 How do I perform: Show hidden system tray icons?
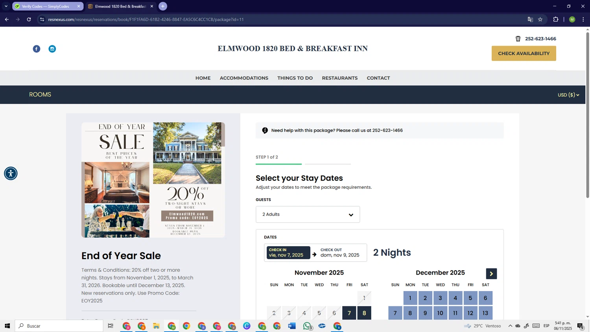pos(510,326)
